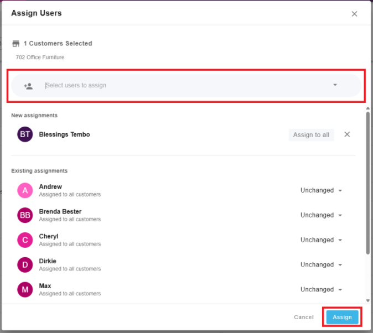
Task: Click Dirkie's D avatar icon
Action: [25, 265]
